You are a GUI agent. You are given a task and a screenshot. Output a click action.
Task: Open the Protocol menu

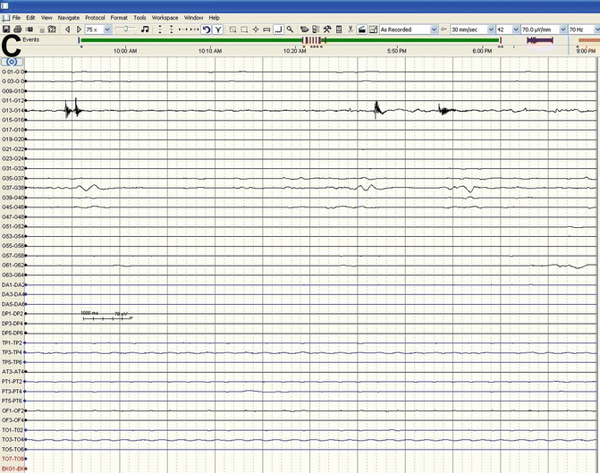coord(95,17)
